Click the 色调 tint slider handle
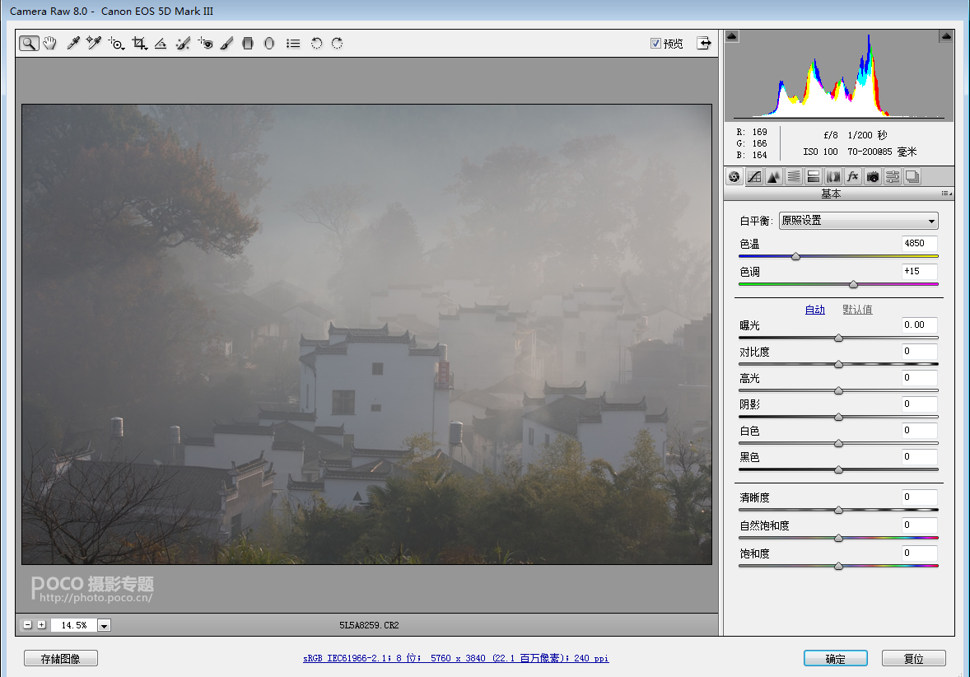Screen dimensions: 970x677 [x=854, y=285]
